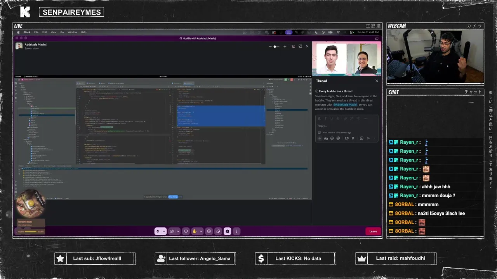Record an audio clip in reply
The image size is (497, 279).
click(x=353, y=138)
